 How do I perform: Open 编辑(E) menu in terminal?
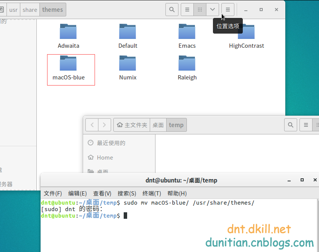click(77, 193)
